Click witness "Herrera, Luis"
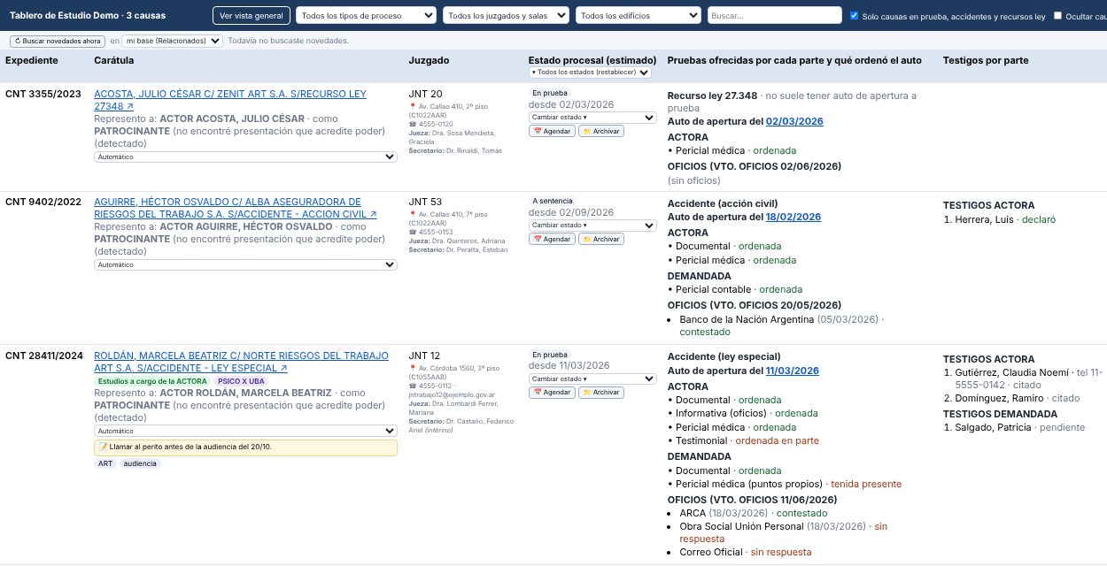Viewport: 1107px width, 566px height. point(985,219)
